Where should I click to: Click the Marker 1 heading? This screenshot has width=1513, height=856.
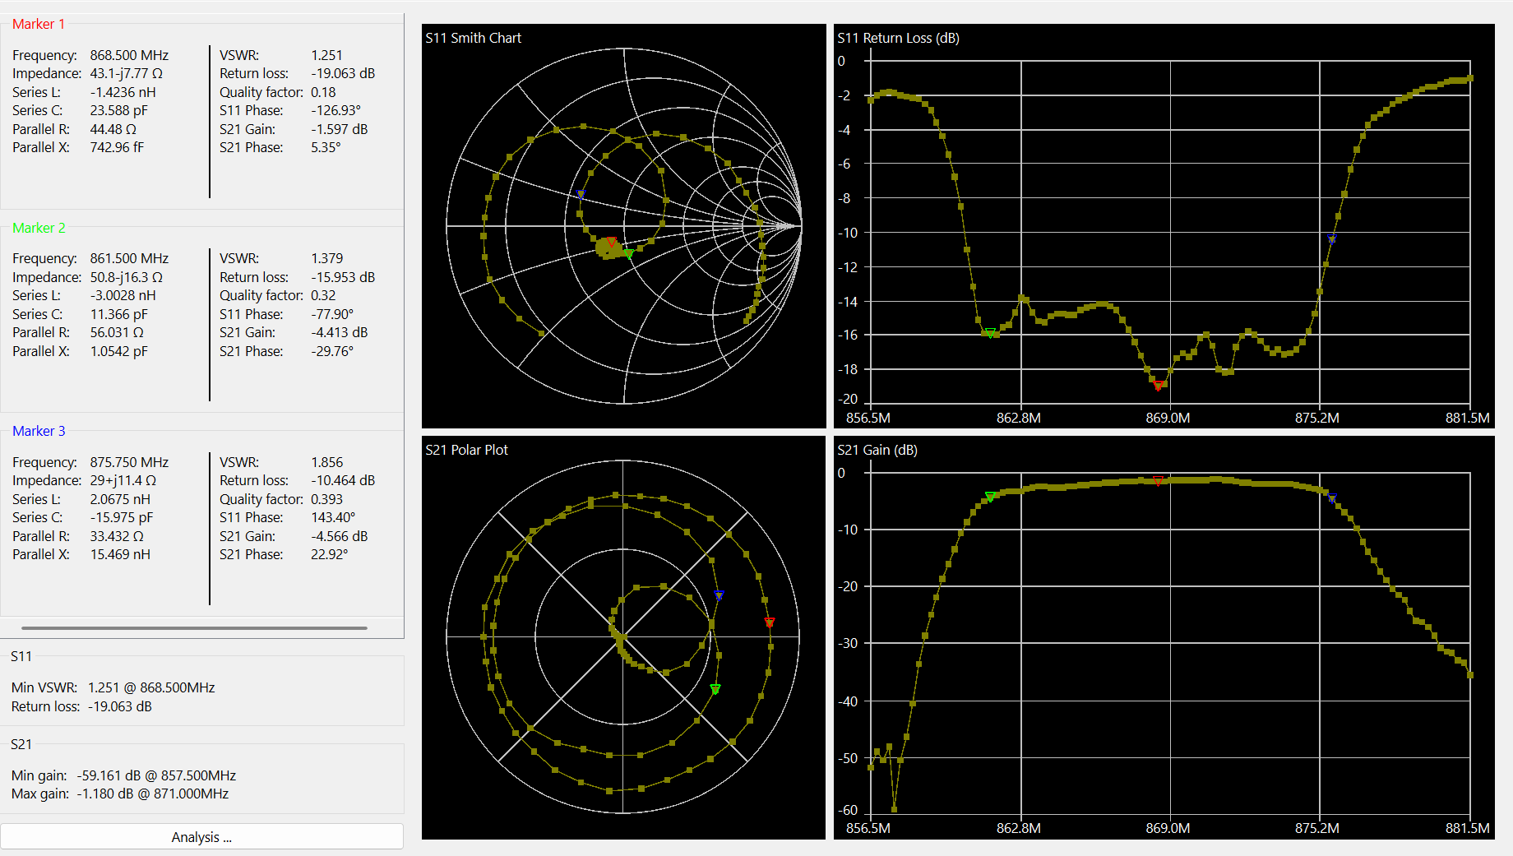[x=38, y=24]
